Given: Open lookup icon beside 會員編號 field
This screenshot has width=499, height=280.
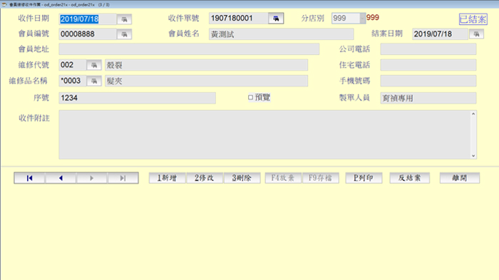Looking at the screenshot, I should click(125, 34).
